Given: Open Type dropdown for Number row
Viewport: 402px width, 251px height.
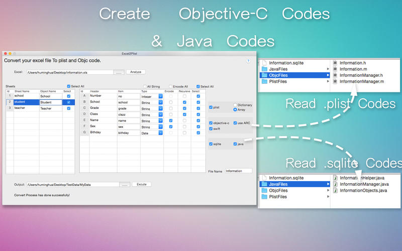Looking at the screenshot, I should click(x=160, y=96).
